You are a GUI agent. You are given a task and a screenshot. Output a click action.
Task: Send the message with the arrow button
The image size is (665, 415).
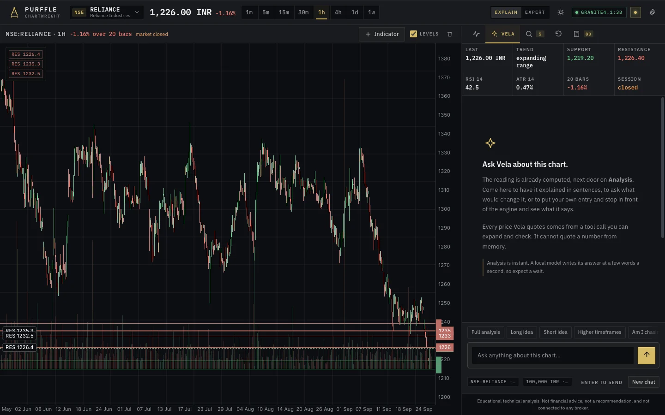coord(647,355)
